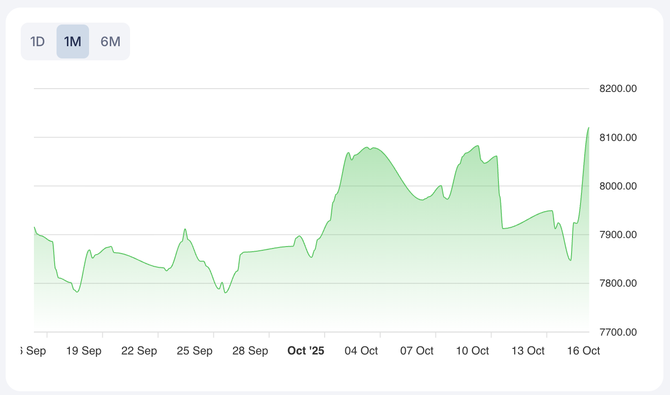Click the bold Oct '25 label
This screenshot has height=395, width=670.
pos(306,351)
